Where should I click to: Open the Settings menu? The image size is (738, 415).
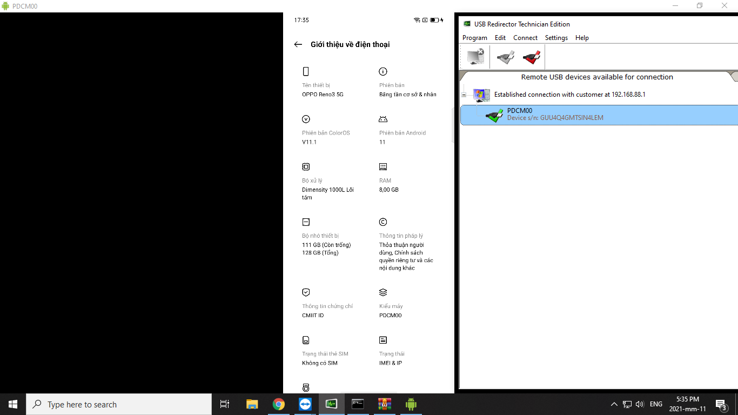(556, 38)
